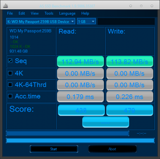160x159 pixels.
Task: Uncheck the Seq test checkbox
Action: 10,61
